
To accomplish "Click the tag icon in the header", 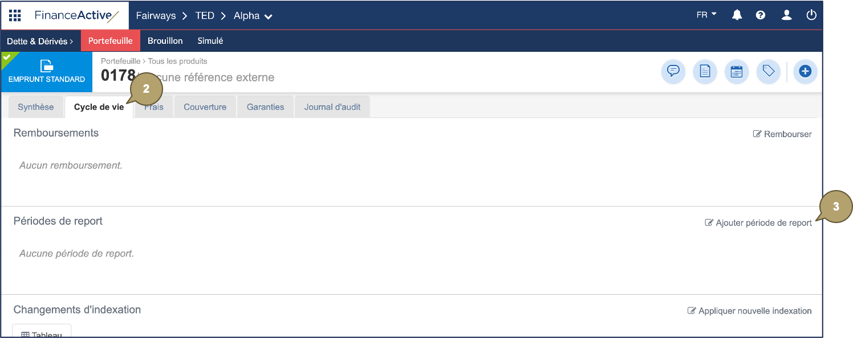I will pyautogui.click(x=768, y=72).
